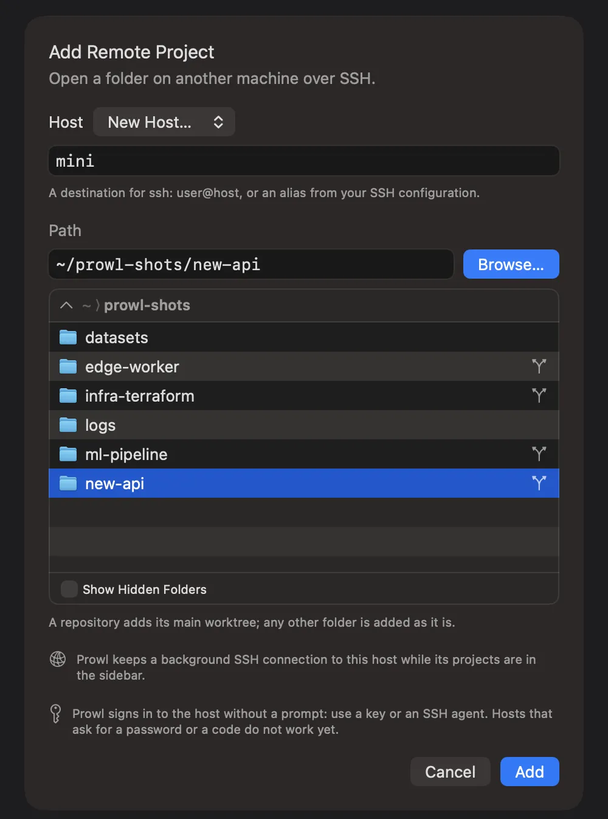Image resolution: width=608 pixels, height=819 pixels.
Task: Select the prowl-shots breadcrumb
Action: [147, 305]
